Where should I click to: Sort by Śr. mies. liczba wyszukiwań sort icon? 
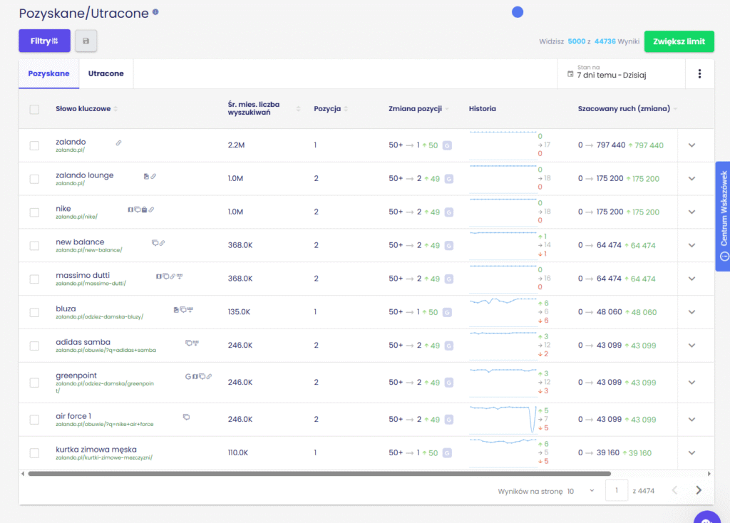298,109
